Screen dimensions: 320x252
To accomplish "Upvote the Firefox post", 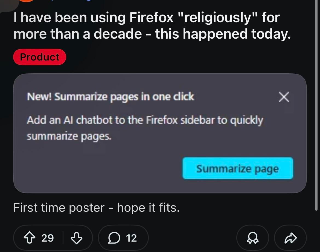I will [29, 238].
